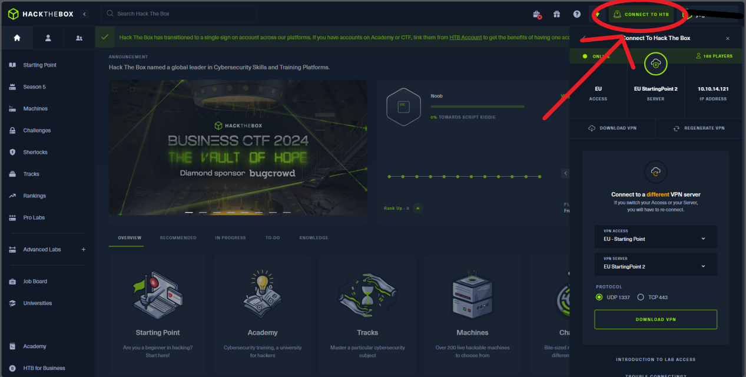Open Machines in the sidebar menu
Viewport: 746px width, 377px height.
pos(35,109)
